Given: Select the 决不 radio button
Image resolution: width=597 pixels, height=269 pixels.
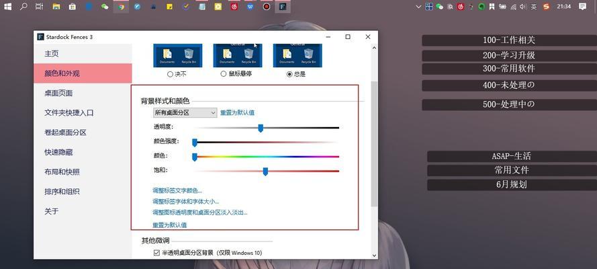Looking at the screenshot, I should click(170, 74).
